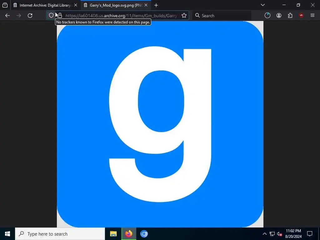Image resolution: width=320 pixels, height=240 pixels.
Task: Click the Garry's Mod logo image
Action: coord(160,124)
